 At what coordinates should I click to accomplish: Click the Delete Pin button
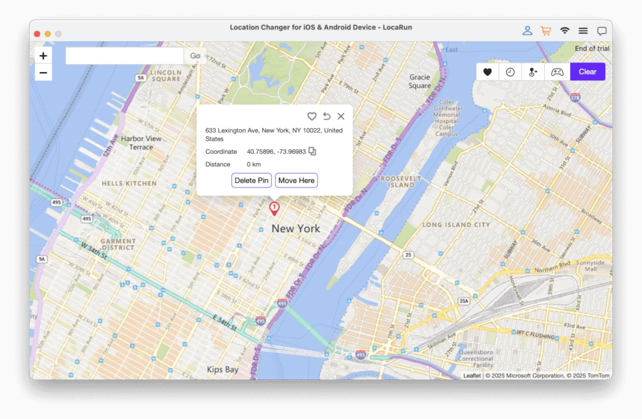[x=251, y=180]
